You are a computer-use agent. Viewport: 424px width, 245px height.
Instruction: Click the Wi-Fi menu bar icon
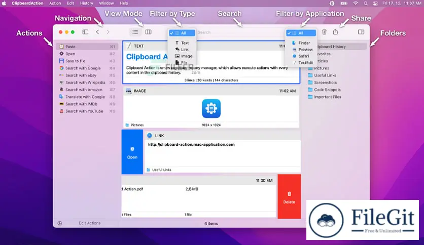356,3
